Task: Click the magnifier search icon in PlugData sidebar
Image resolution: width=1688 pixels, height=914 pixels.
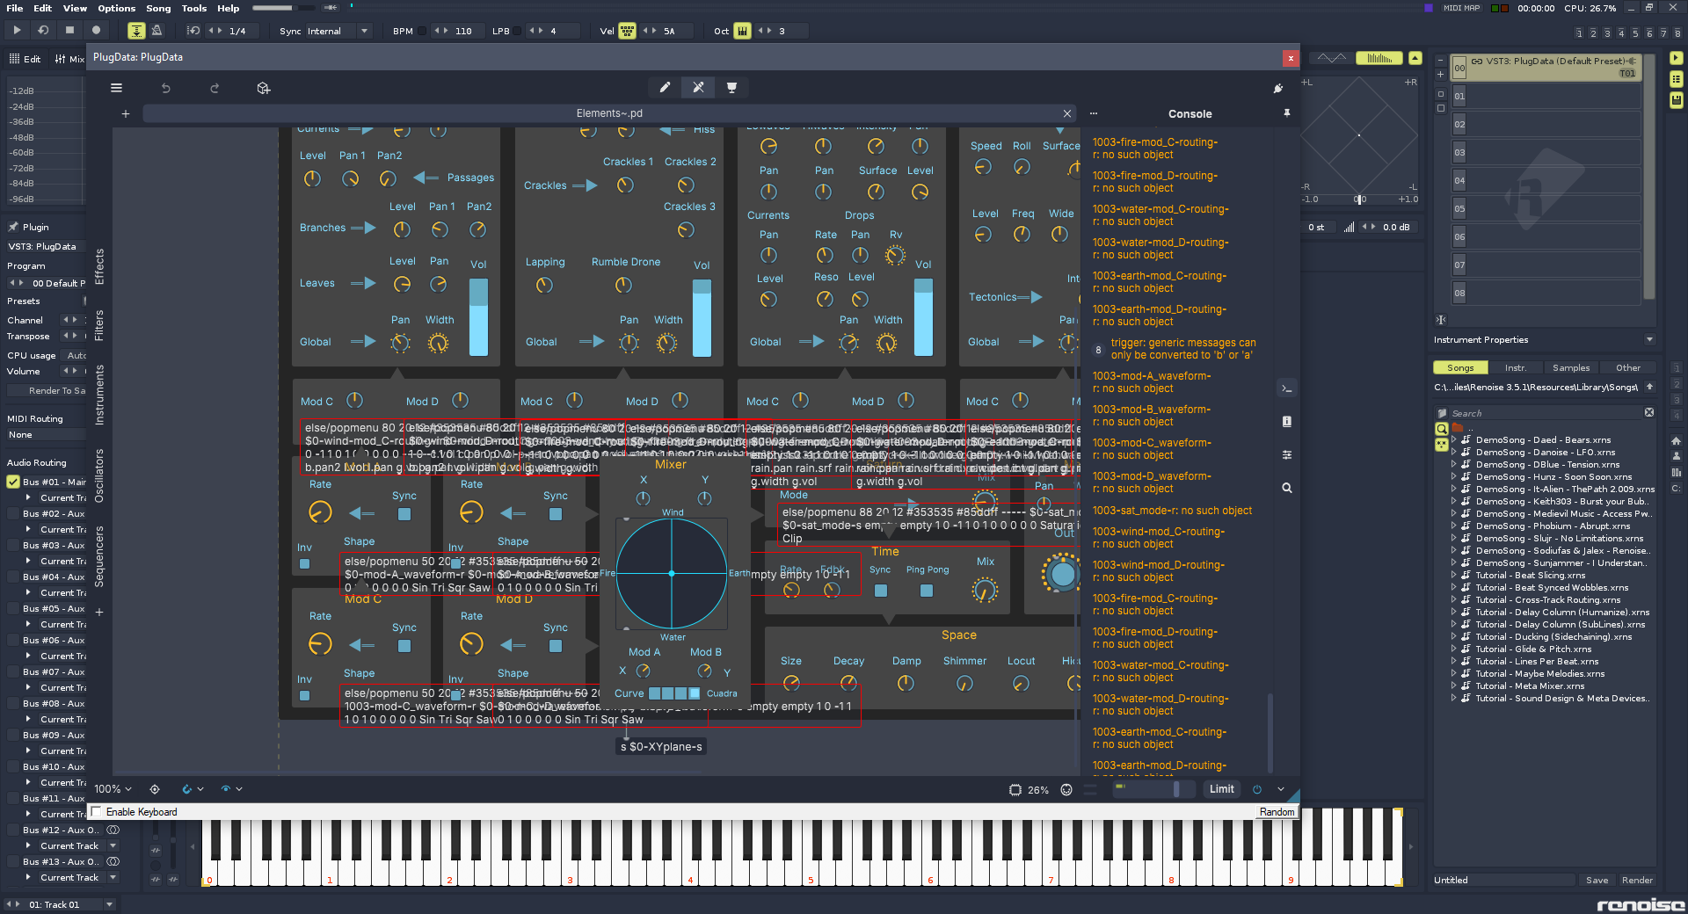Action: [1286, 488]
